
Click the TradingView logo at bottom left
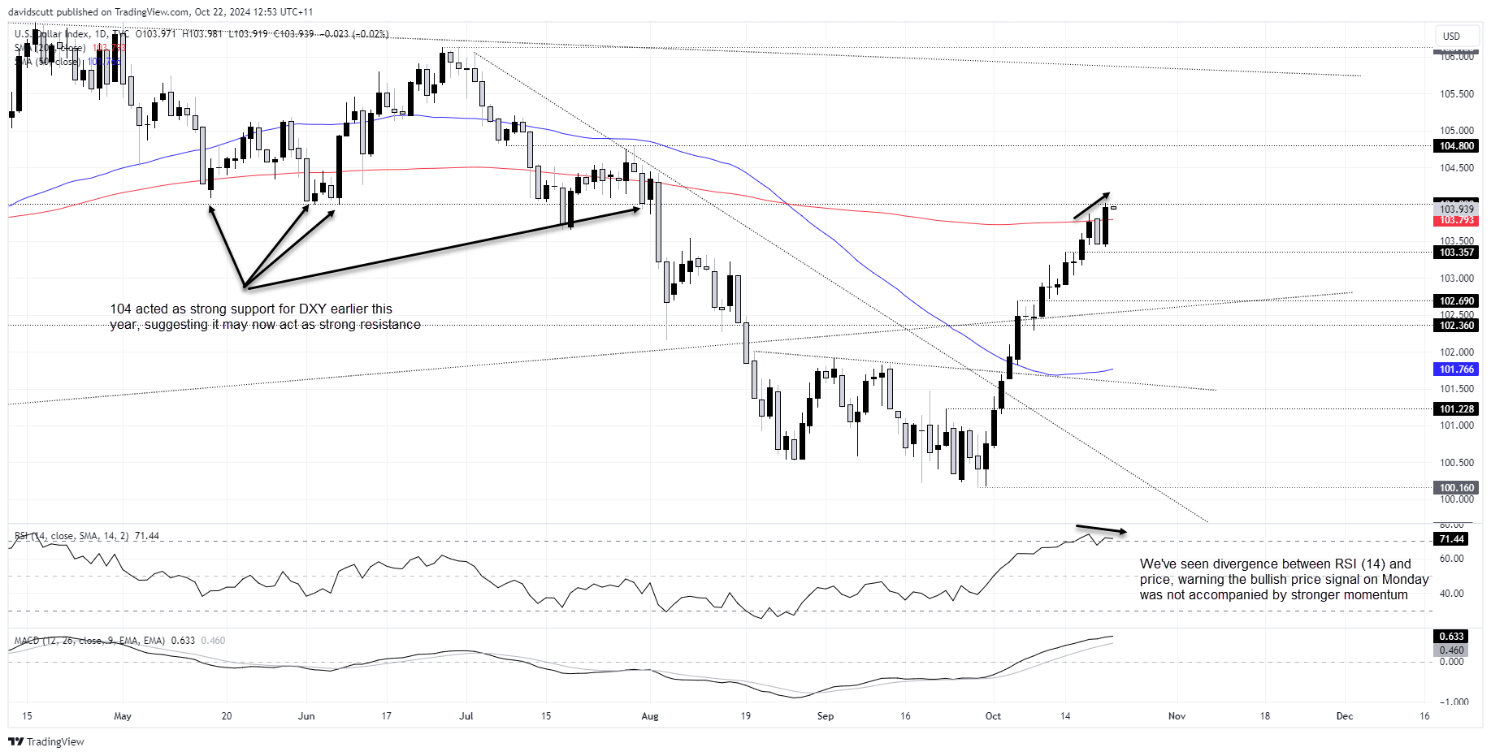[x=46, y=741]
